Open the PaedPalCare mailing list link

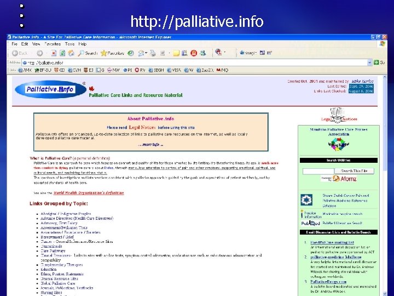332,242
